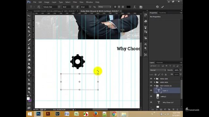This screenshot has width=209, height=117.
Task: Open the anti-aliasing Sharp dropdown
Action: click(104, 7)
